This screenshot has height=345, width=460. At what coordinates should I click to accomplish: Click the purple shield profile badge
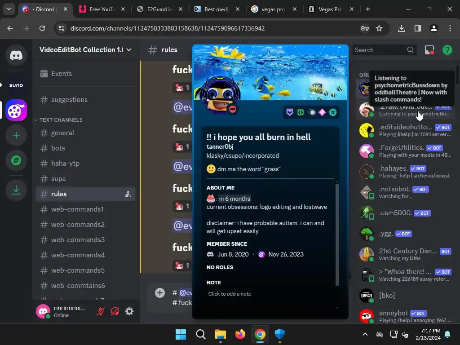290,112
